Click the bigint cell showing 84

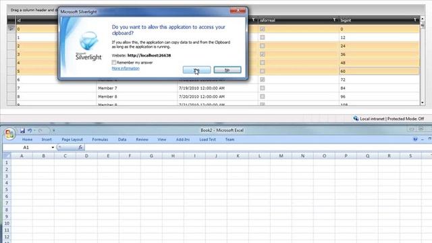[379, 88]
